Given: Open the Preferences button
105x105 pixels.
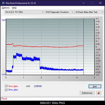Looking at the screenshot, I should click(x=87, y=93).
